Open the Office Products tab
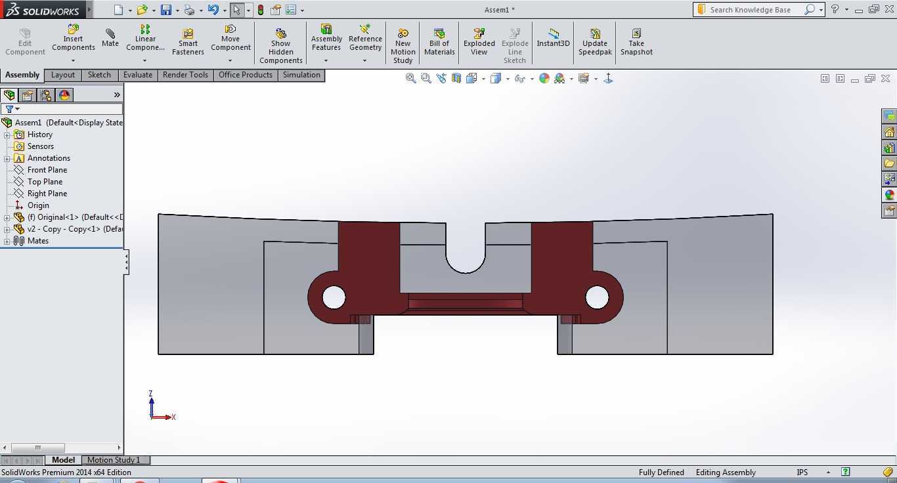 [x=246, y=75]
